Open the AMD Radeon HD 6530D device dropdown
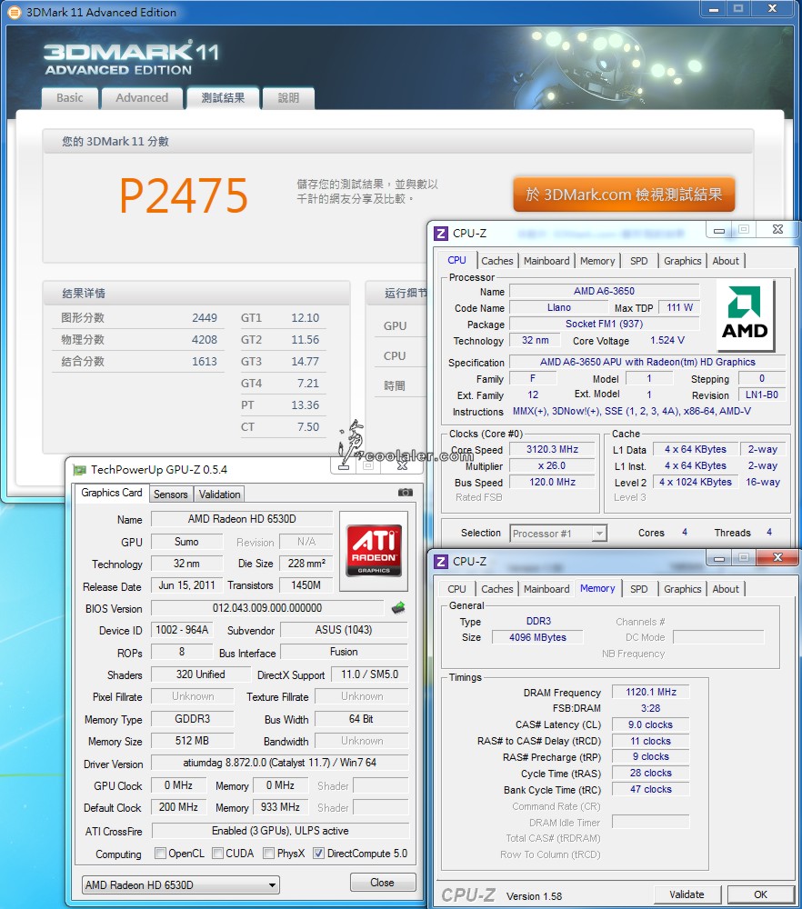Screen dimensions: 802x909 [180, 884]
